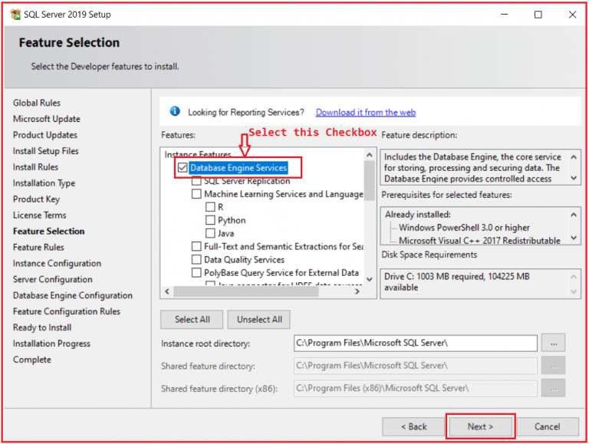Click 'Windows PowerShell 3.0 or higher' prerequisite
Image resolution: width=589 pixels, height=444 pixels.
click(x=464, y=228)
